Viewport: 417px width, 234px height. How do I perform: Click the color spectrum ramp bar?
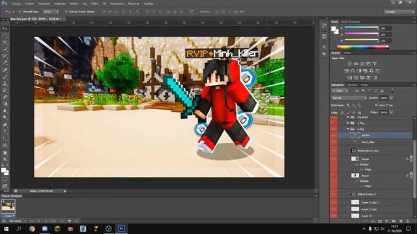pos(363,47)
